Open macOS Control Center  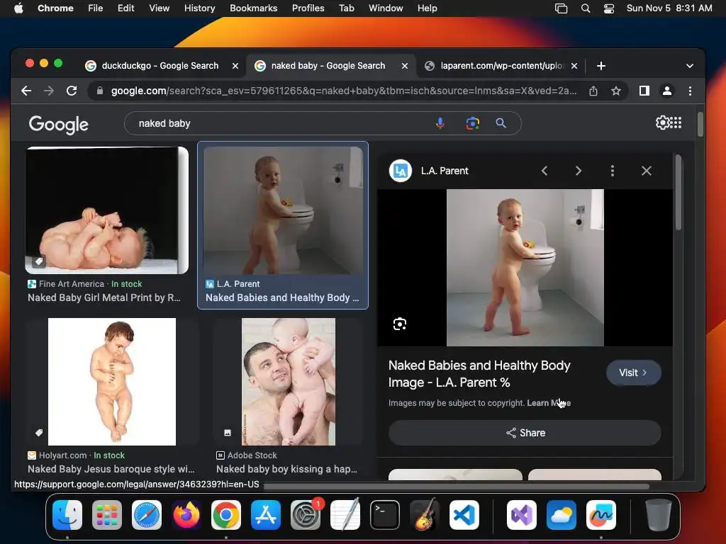[608, 8]
